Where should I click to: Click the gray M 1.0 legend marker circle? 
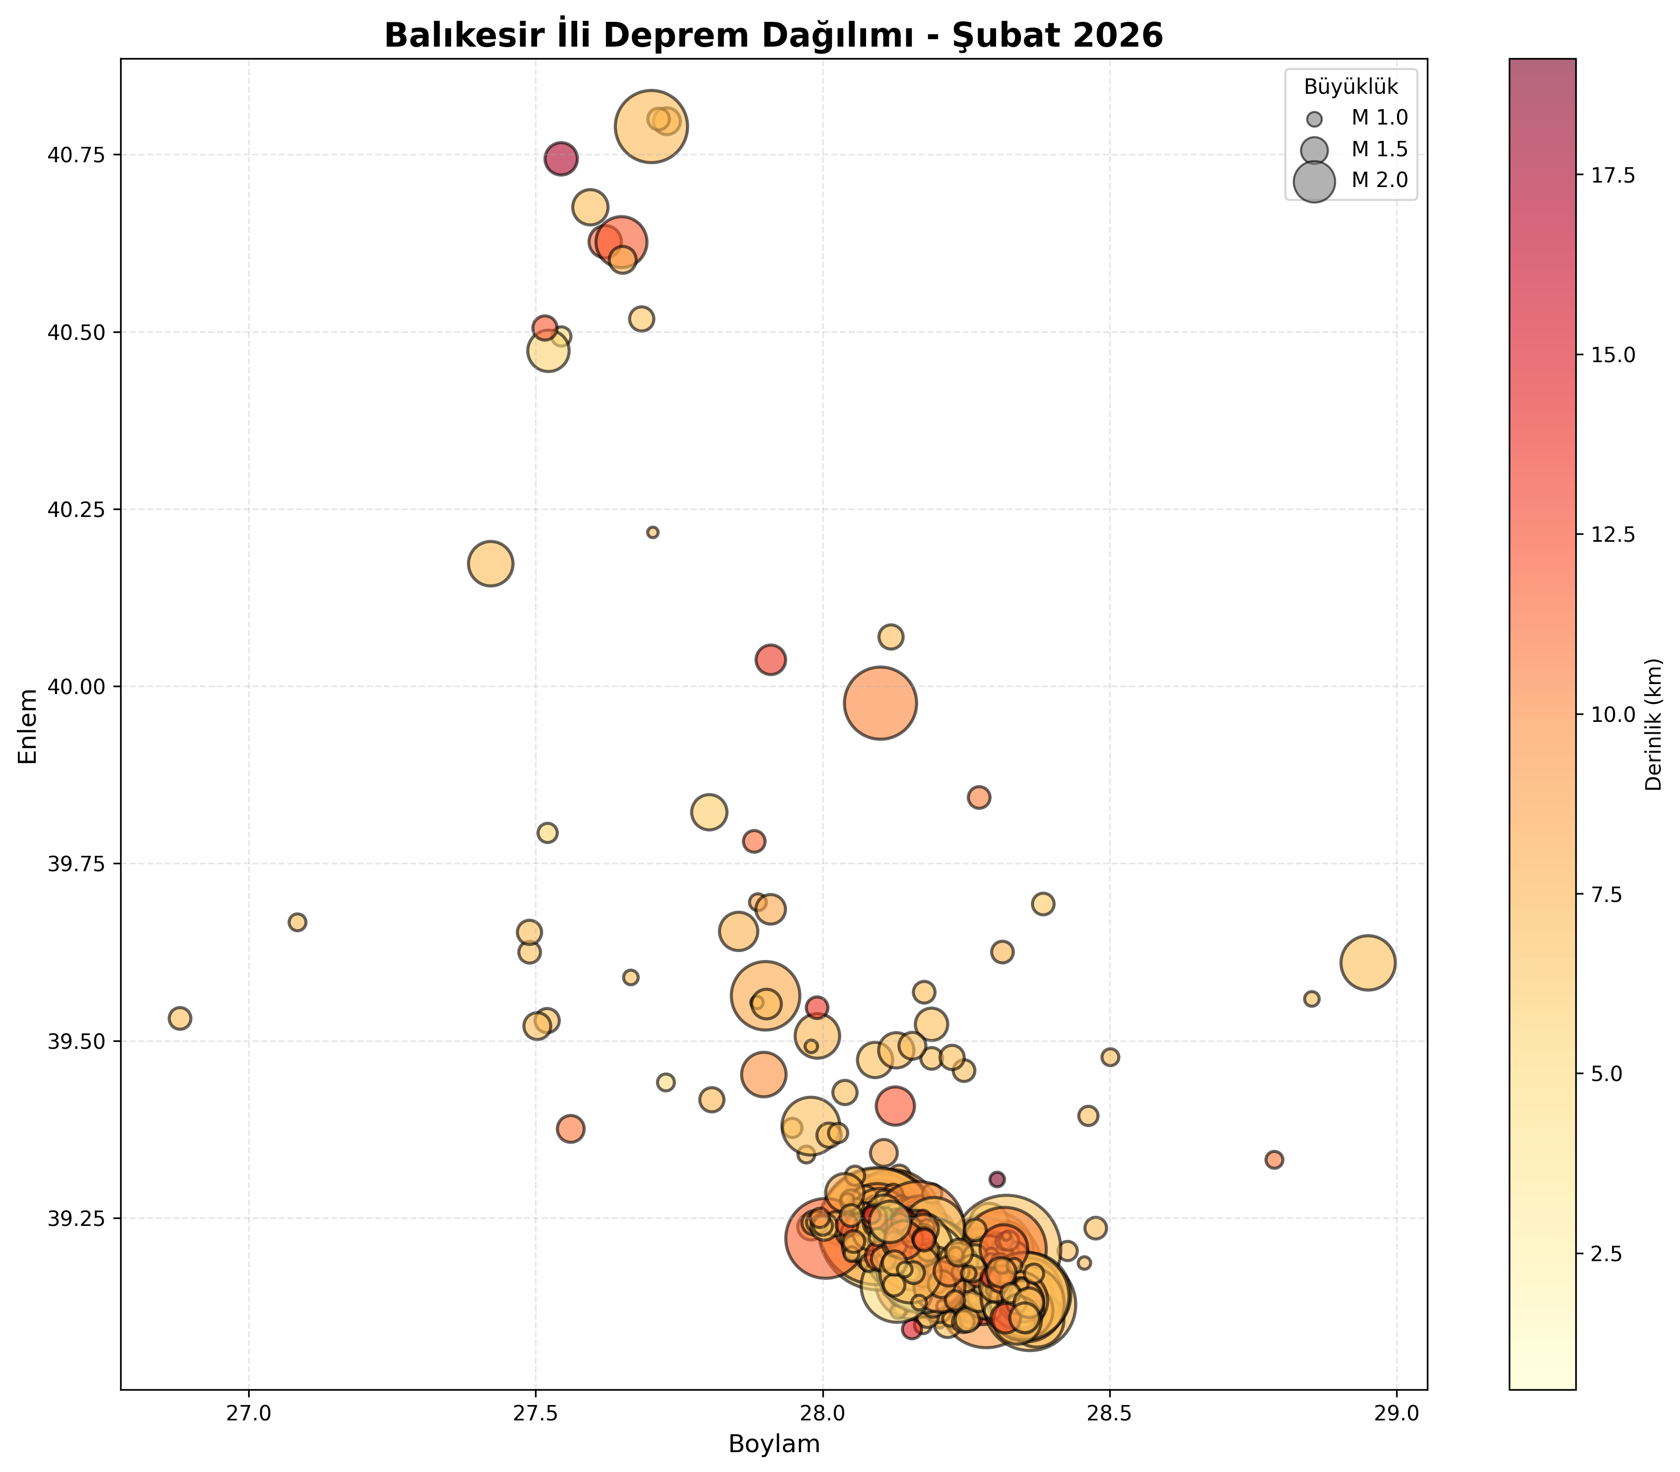(1314, 118)
